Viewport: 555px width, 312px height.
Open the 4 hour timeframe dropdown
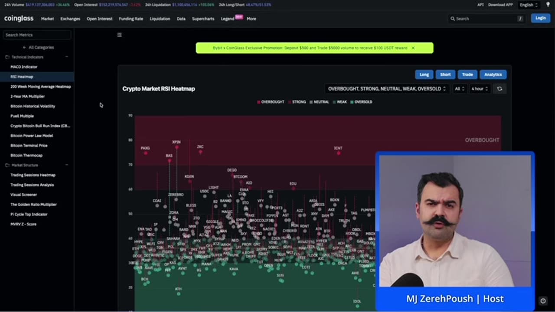coord(480,89)
